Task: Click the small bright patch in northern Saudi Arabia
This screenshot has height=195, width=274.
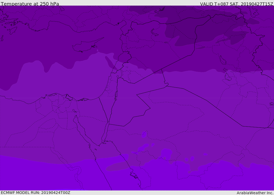Action: click(x=144, y=135)
